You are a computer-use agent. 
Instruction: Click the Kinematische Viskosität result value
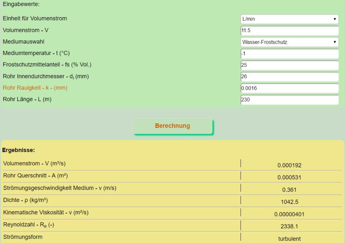coord(289,214)
